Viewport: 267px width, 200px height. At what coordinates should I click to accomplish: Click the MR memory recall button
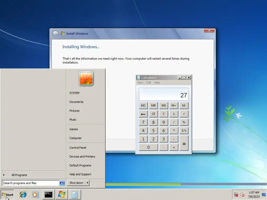click(x=153, y=106)
